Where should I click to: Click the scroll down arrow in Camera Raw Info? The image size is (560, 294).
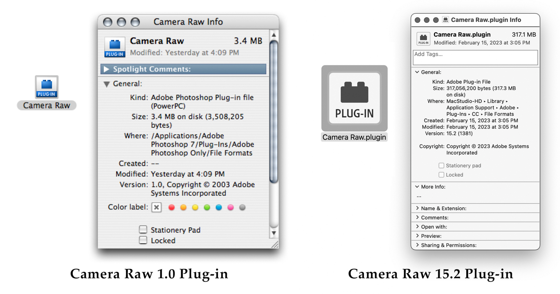[x=274, y=233]
